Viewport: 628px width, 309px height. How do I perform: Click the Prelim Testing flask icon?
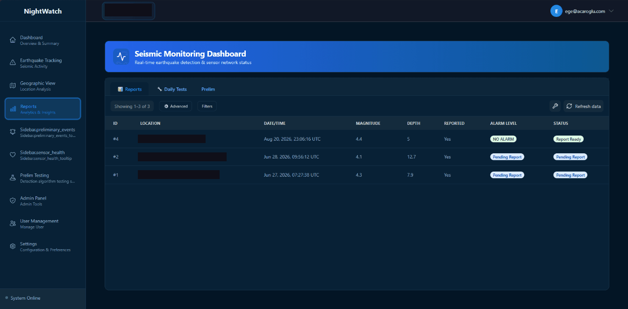[x=13, y=178]
